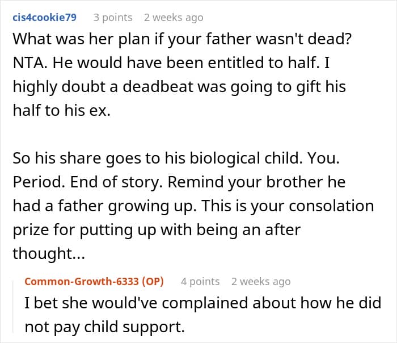Open cis4cookie79's user profile

click(x=45, y=18)
